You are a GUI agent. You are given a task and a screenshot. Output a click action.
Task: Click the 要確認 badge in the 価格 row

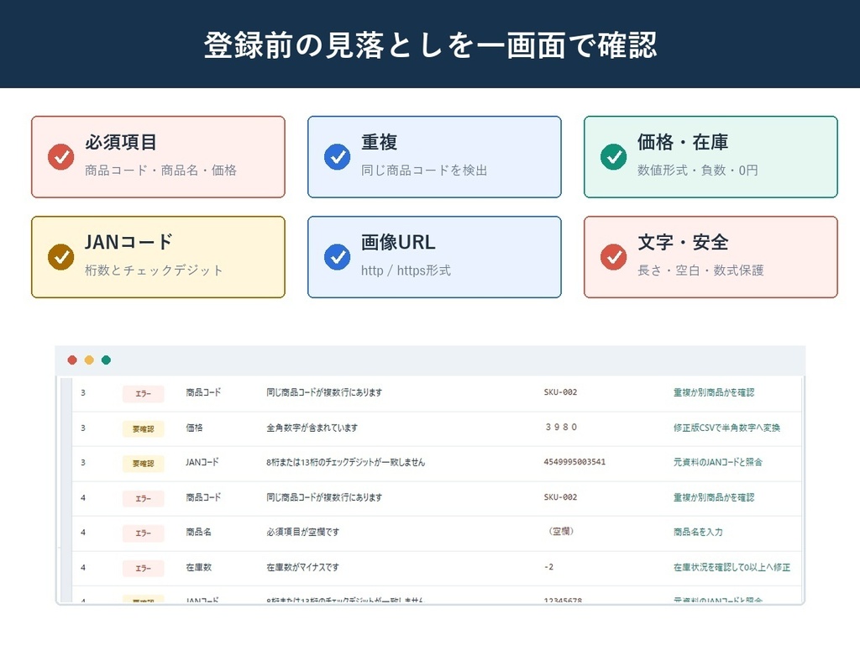coord(143,428)
